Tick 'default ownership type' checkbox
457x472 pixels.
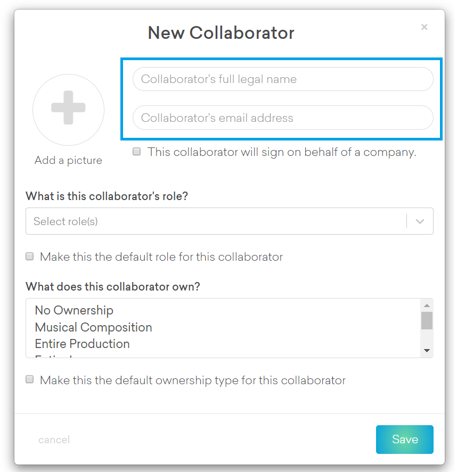click(x=30, y=380)
